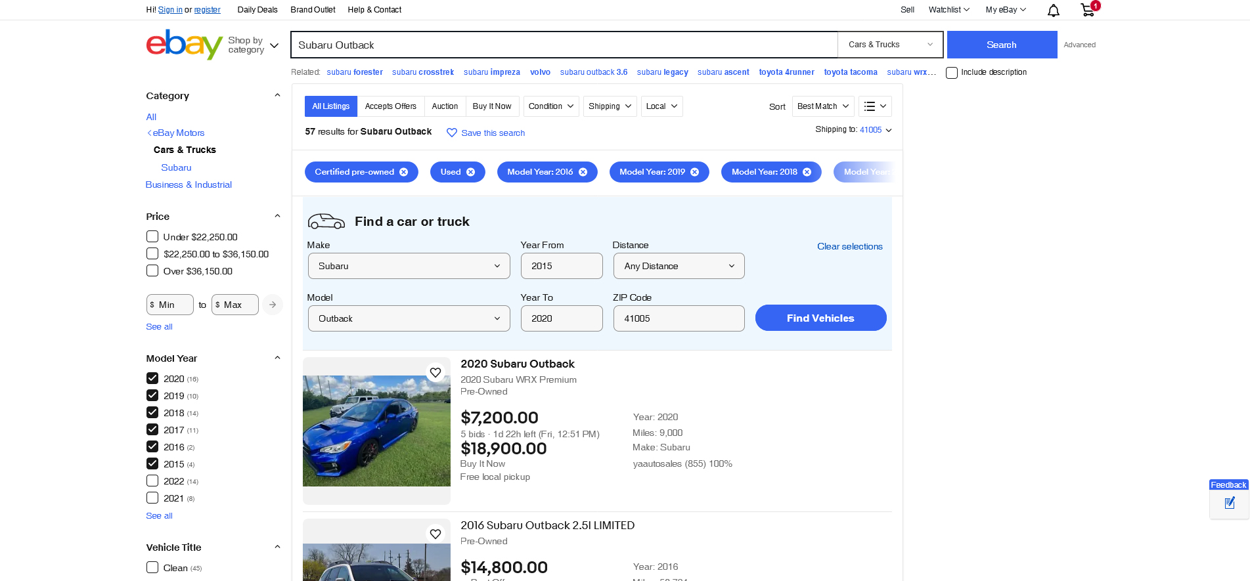Click the Sell link
The width and height of the screenshot is (1250, 581).
[x=907, y=10]
